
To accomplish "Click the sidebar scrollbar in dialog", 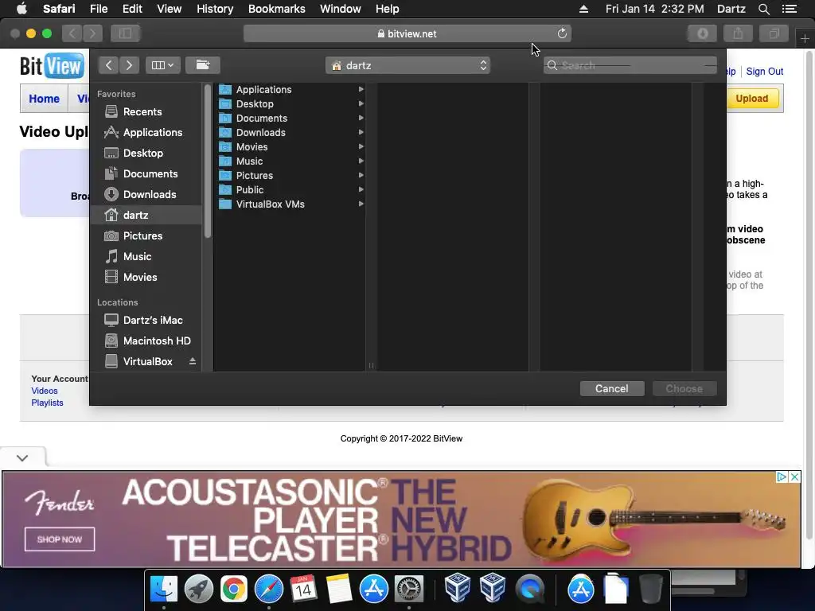I will [208, 161].
